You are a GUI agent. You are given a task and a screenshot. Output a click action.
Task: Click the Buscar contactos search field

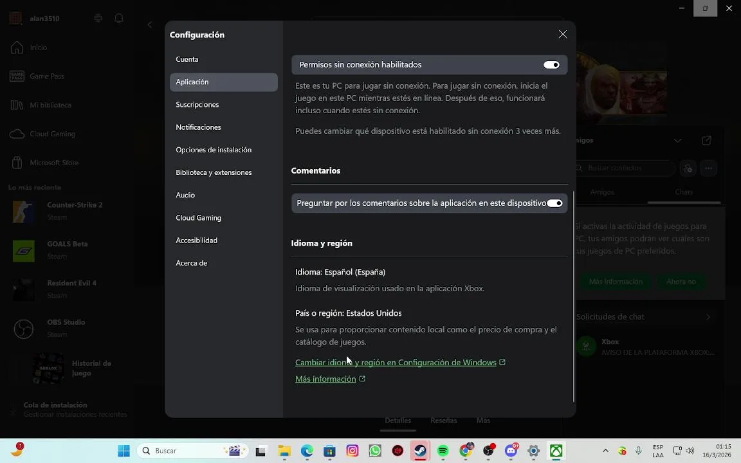click(625, 168)
